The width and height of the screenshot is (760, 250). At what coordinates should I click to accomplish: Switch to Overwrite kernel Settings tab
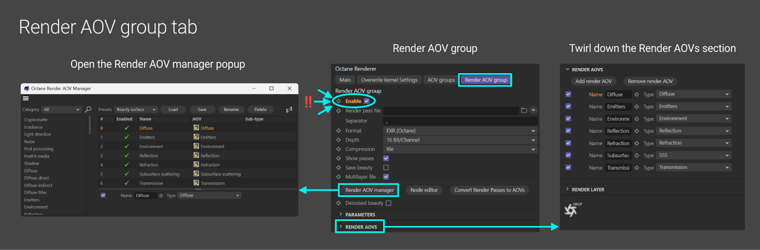[x=389, y=80]
